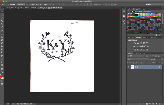Open the グループ auto-select dropdown
Screen dimensions: 164x105
21,4
